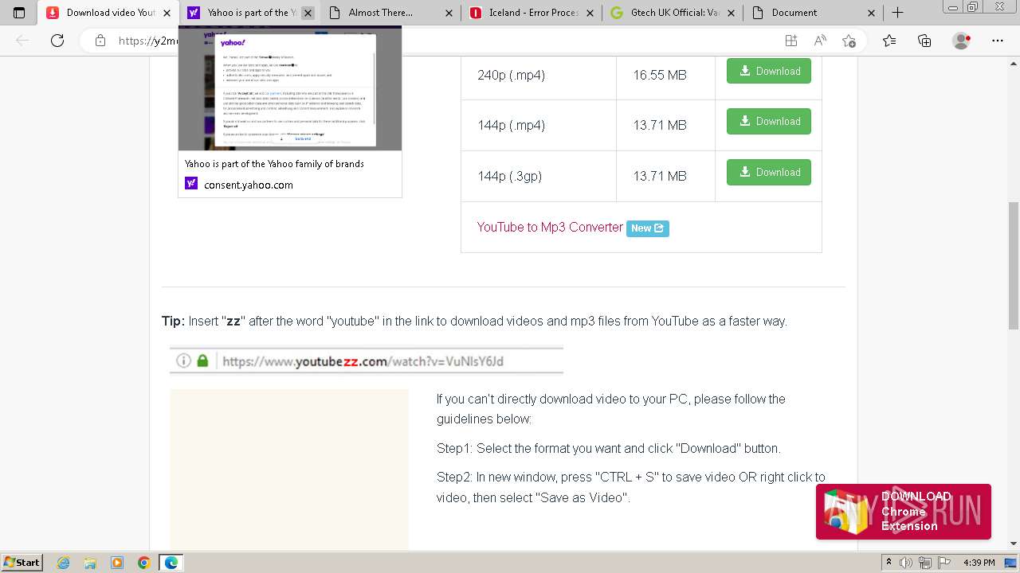The height and width of the screenshot is (573, 1020).
Task: Open Edge settings and more menu
Action: tap(998, 41)
